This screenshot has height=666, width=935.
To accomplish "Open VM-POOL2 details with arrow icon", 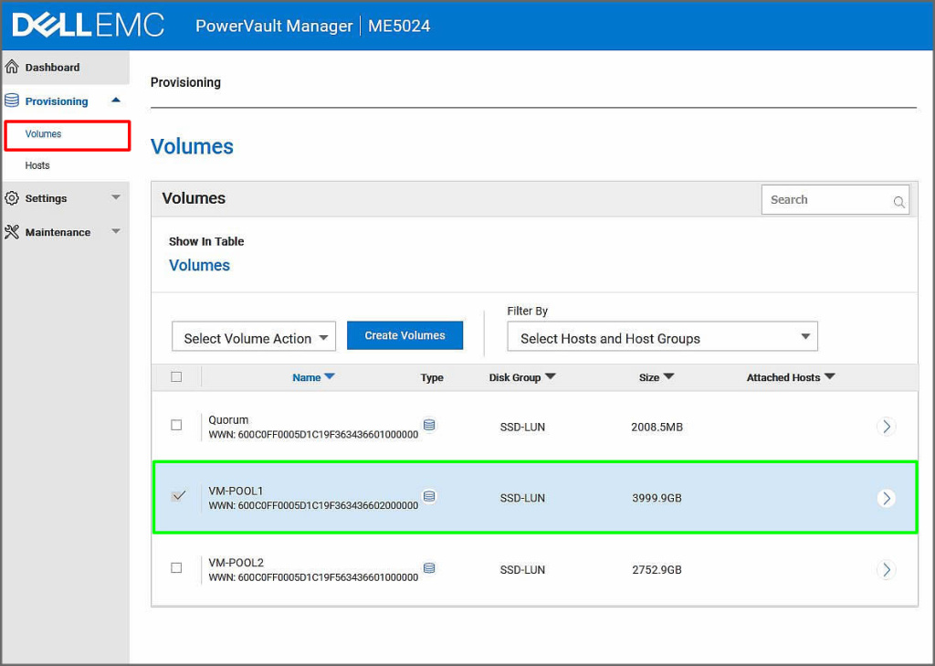I will (886, 569).
